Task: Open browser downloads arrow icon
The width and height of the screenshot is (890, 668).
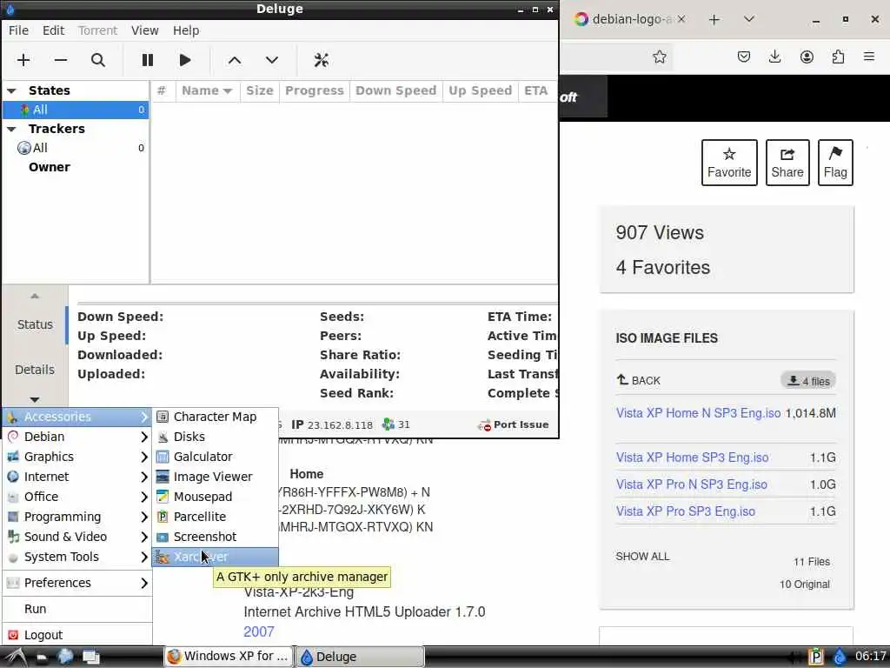Action: pyautogui.click(x=774, y=57)
